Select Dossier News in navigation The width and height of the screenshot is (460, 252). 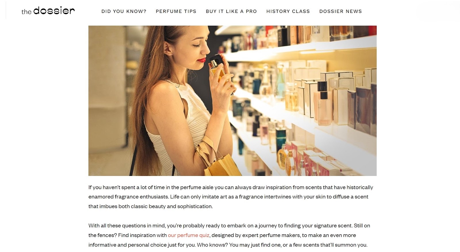pyautogui.click(x=341, y=11)
